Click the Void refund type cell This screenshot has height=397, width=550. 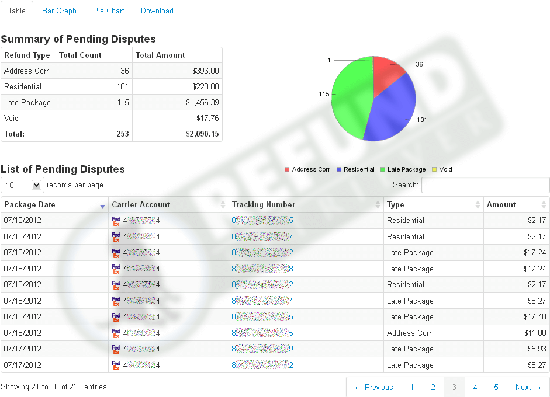29,118
